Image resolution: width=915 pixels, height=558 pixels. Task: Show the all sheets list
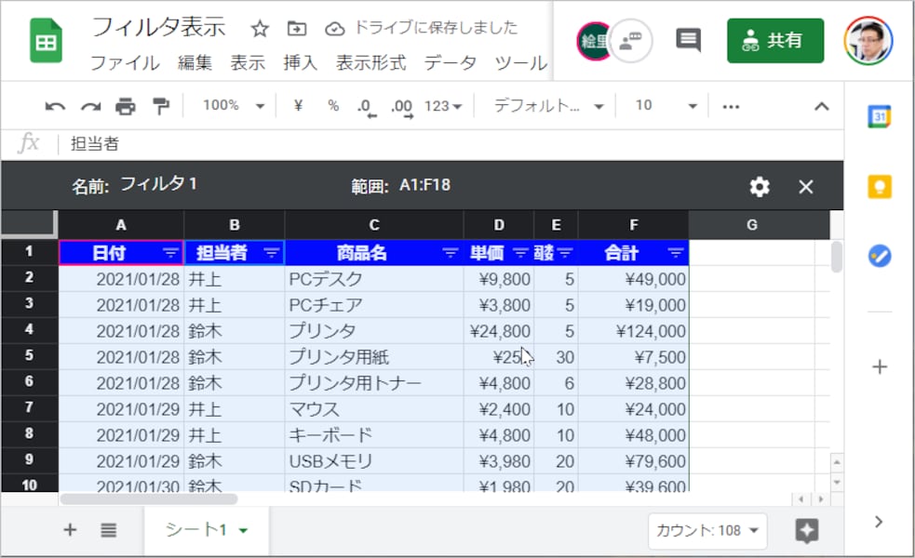(x=109, y=530)
